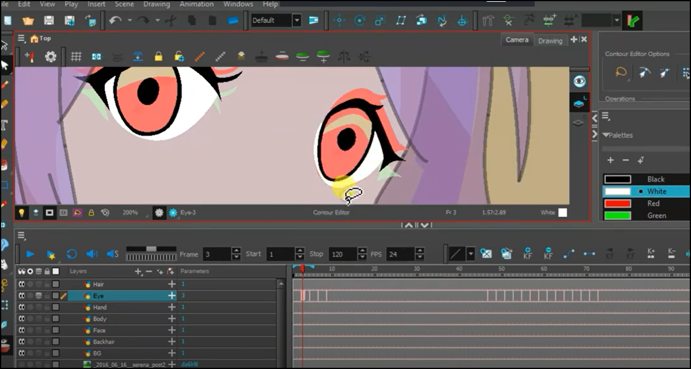This screenshot has width=691, height=369.
Task: Open the Drawing menu
Action: coord(156,4)
